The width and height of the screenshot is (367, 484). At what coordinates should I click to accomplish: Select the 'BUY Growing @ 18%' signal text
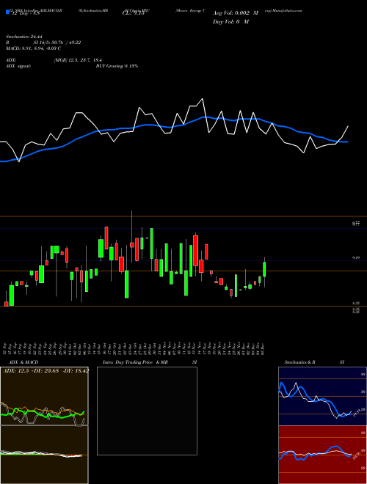(x=117, y=66)
